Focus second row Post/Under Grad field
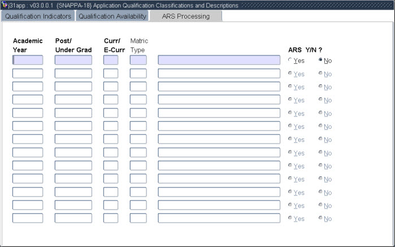395x247 pixels. tap(73, 73)
